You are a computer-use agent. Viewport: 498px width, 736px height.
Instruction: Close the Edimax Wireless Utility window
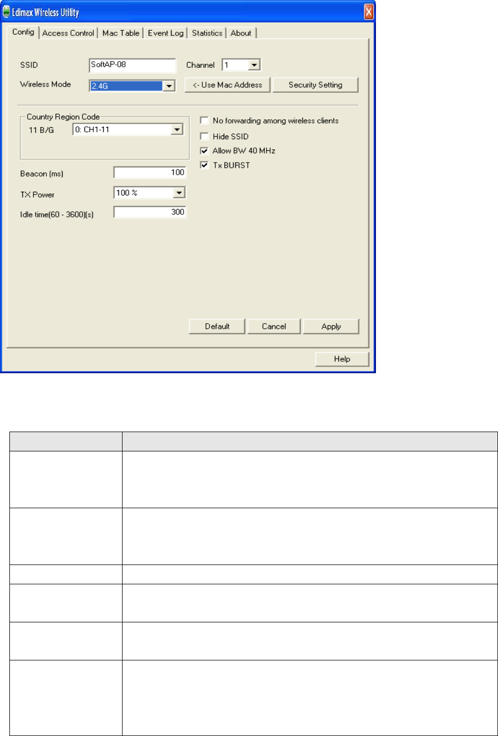(x=369, y=12)
